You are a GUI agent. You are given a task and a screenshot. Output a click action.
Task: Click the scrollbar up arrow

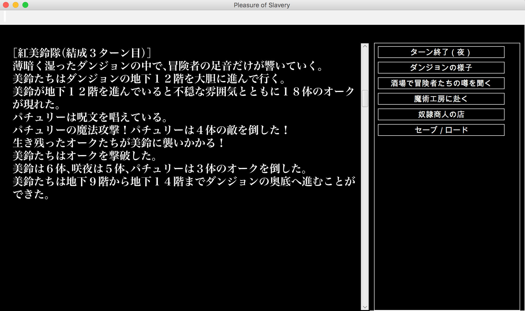(365, 46)
